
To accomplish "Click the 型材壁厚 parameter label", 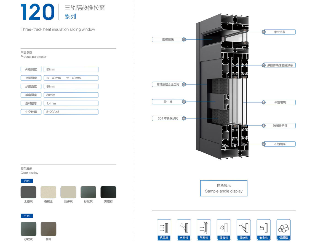I will click(x=31, y=103).
